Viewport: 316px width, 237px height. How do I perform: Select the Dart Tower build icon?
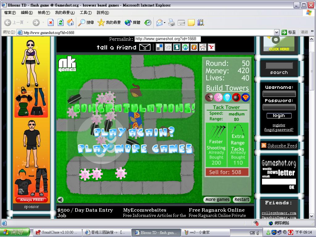tap(209, 97)
